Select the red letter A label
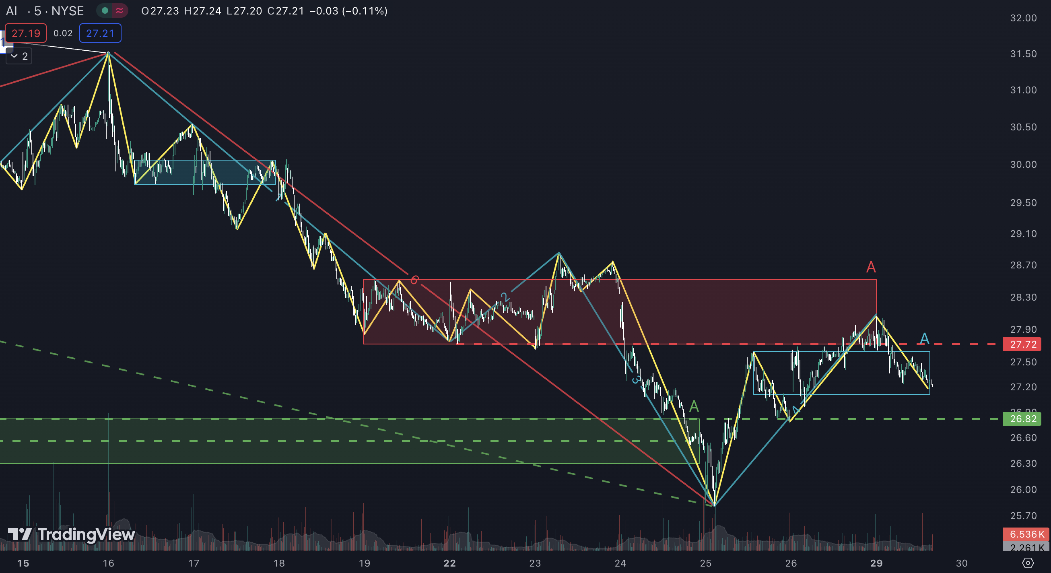1051x573 pixels. pyautogui.click(x=871, y=267)
